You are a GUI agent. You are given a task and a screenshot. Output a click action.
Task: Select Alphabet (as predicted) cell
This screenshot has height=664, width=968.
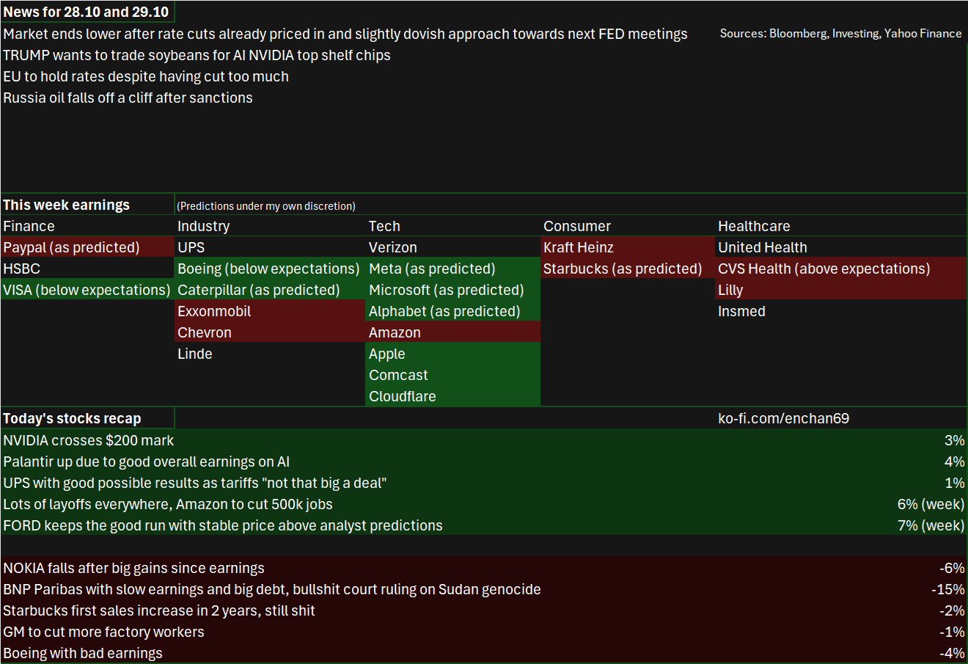(453, 311)
